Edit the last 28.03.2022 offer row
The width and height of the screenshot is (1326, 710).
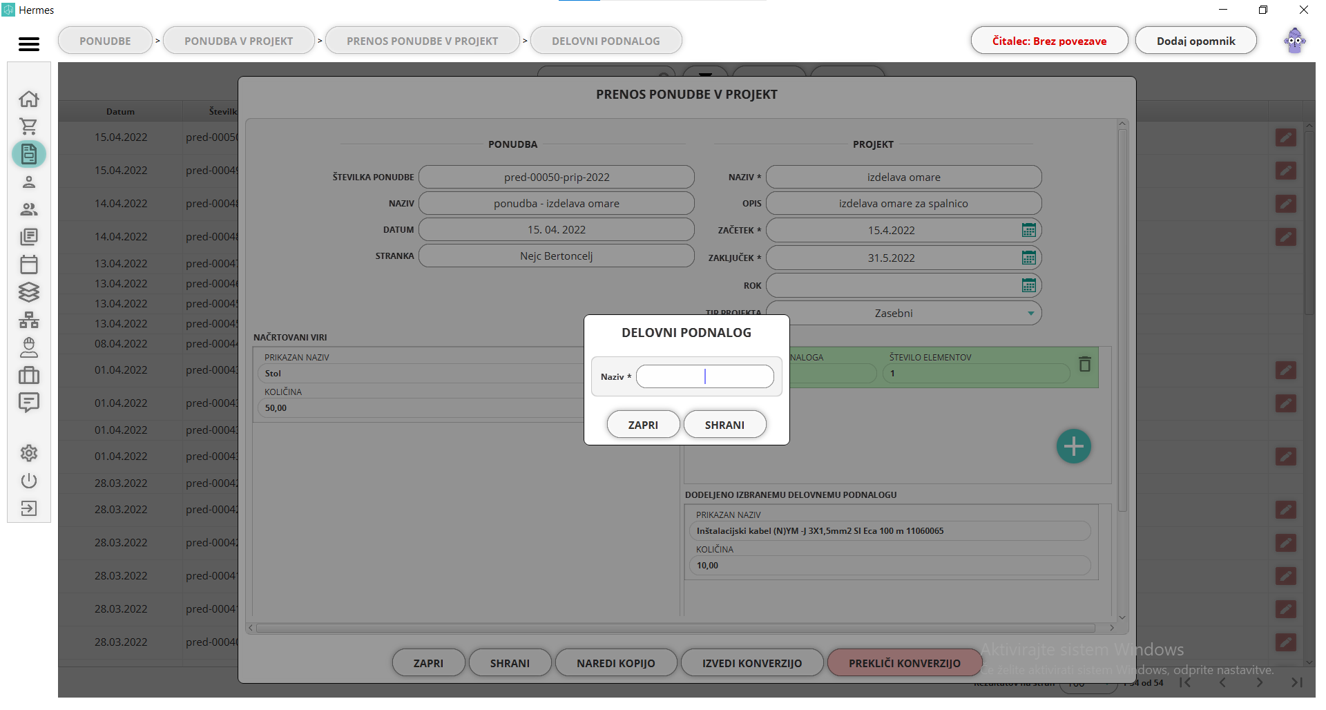click(1285, 642)
